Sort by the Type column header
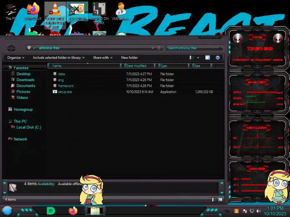The width and height of the screenshot is (290, 217). [x=174, y=66]
